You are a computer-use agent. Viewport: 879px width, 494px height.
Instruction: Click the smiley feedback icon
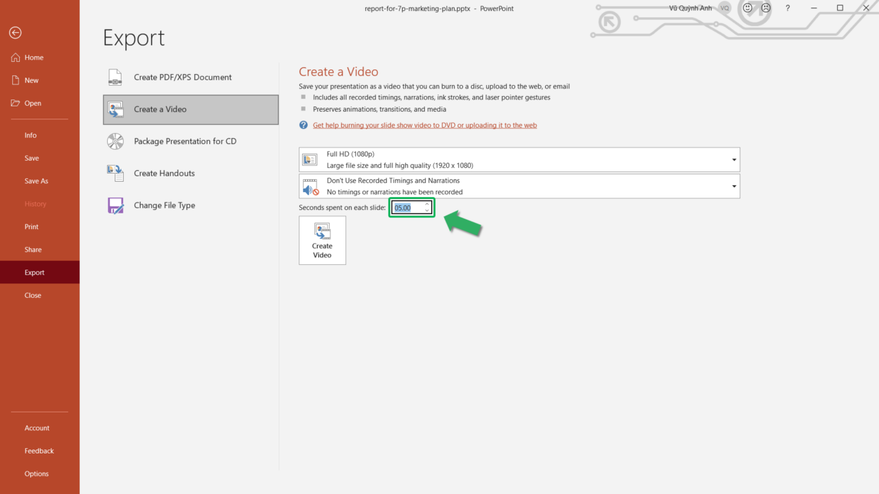coord(746,8)
